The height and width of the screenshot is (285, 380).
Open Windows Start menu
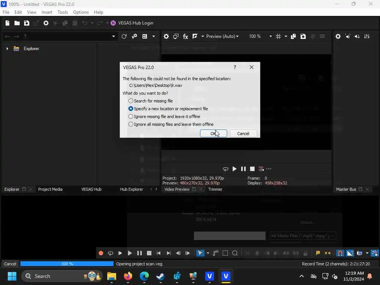coord(12,276)
